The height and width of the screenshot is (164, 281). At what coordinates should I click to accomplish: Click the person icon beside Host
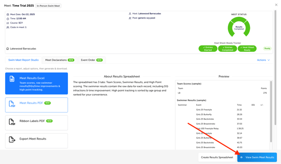pyautogui.click(x=130, y=13)
